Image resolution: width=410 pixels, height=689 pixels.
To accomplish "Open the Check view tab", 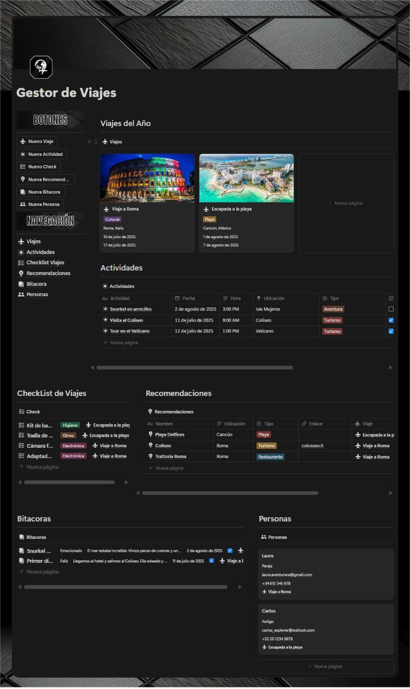I will (x=29, y=412).
